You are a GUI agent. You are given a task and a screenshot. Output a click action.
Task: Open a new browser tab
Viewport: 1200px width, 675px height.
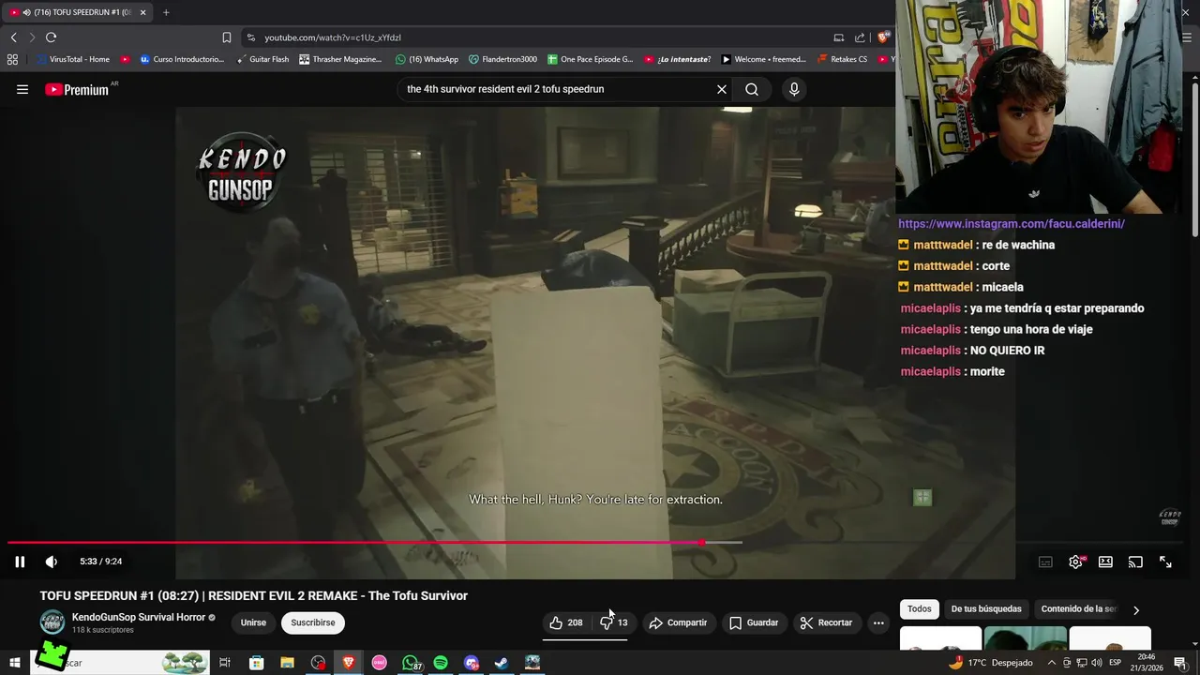[166, 12]
